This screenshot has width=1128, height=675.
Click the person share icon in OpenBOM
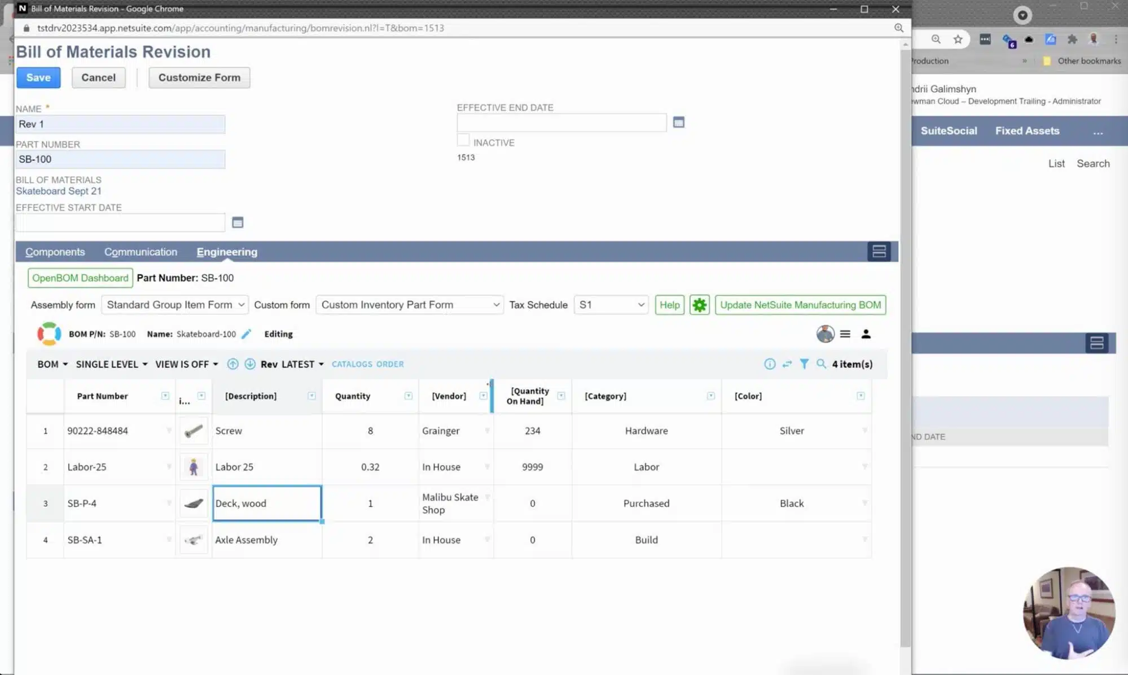866,334
